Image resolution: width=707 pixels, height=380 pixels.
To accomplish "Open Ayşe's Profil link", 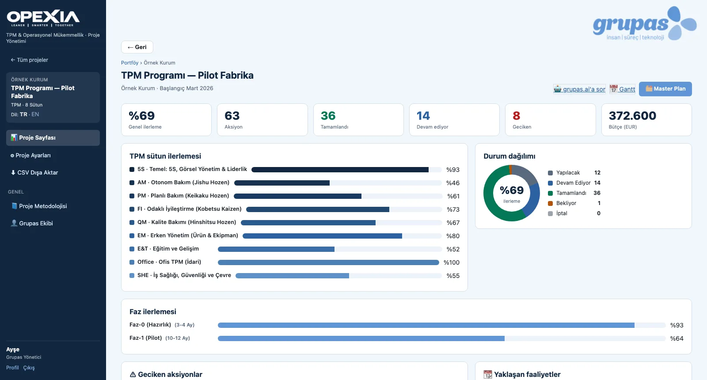I will coord(12,368).
